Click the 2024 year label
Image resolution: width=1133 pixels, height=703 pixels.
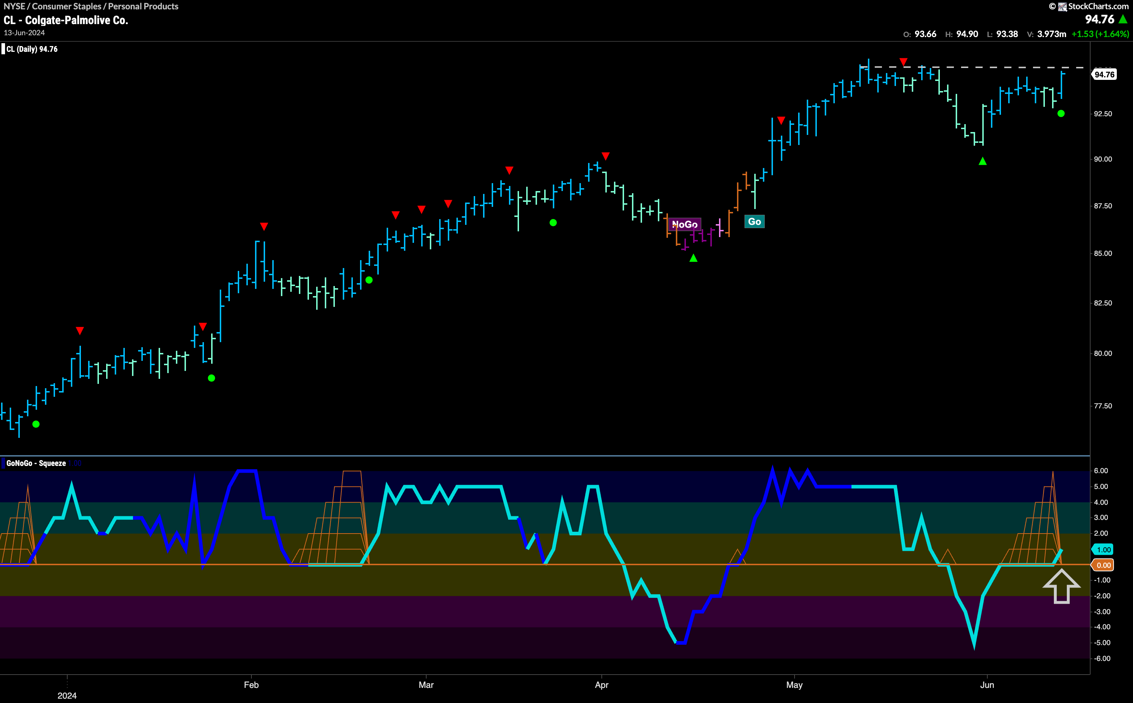[x=67, y=695]
